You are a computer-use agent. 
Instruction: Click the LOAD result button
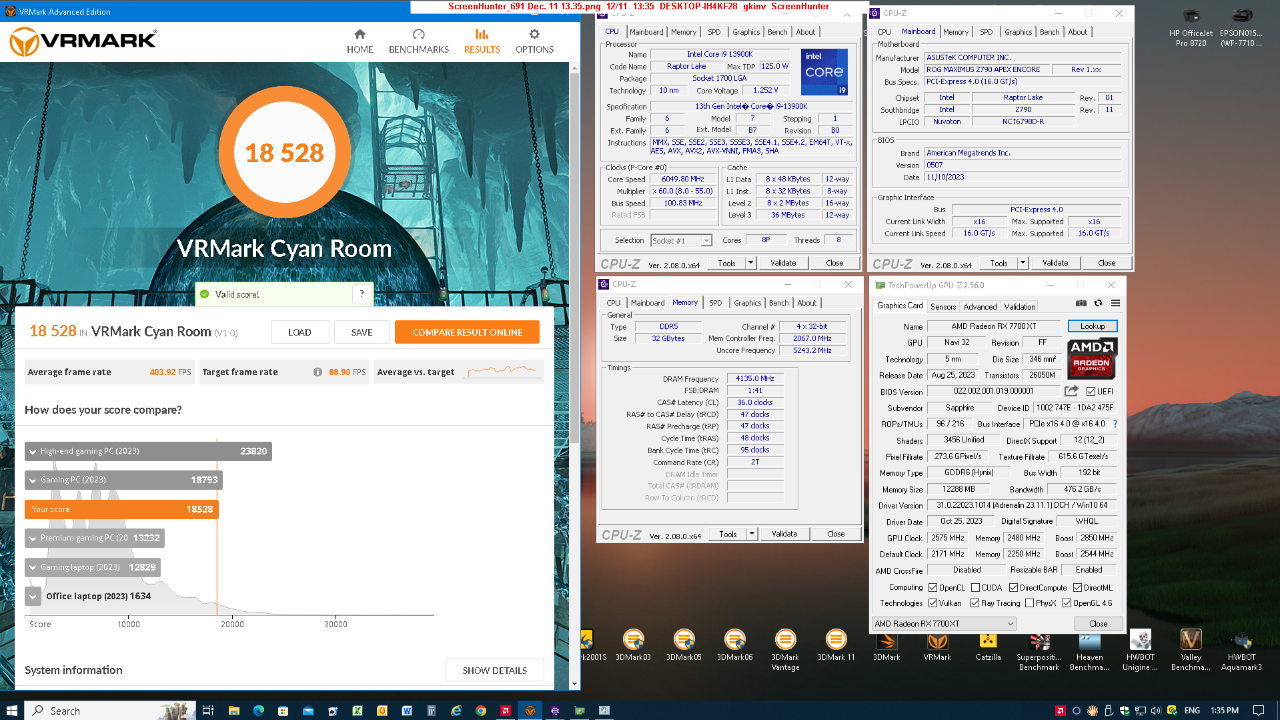[299, 332]
